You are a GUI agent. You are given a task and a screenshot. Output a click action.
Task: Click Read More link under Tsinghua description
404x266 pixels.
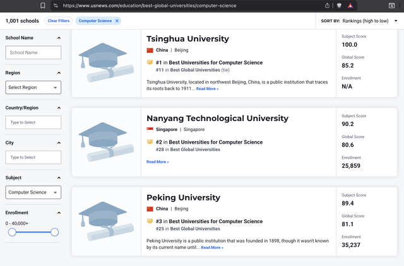point(207,89)
